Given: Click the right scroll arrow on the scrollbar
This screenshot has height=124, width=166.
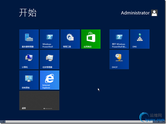Looking at the screenshot, I should pos(159,122).
